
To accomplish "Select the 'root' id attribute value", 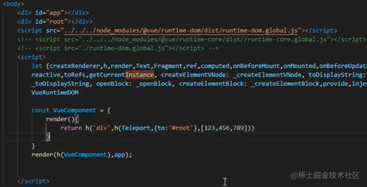I will point(58,22).
